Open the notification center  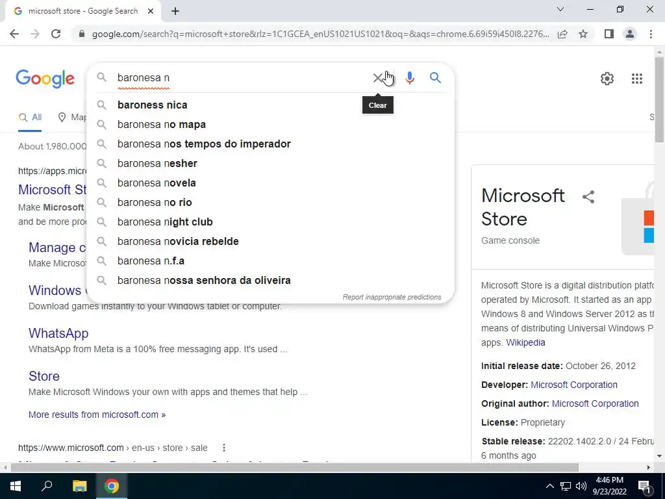[x=644, y=486]
